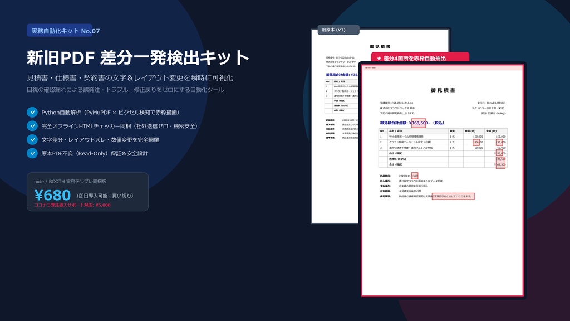Click the check icon beside Python自動解析
Viewport: 570px width, 321px height.
click(32, 112)
